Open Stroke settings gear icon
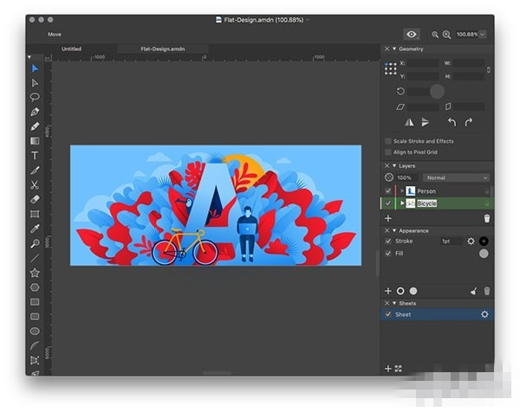This screenshot has width=520, height=412. click(x=471, y=241)
